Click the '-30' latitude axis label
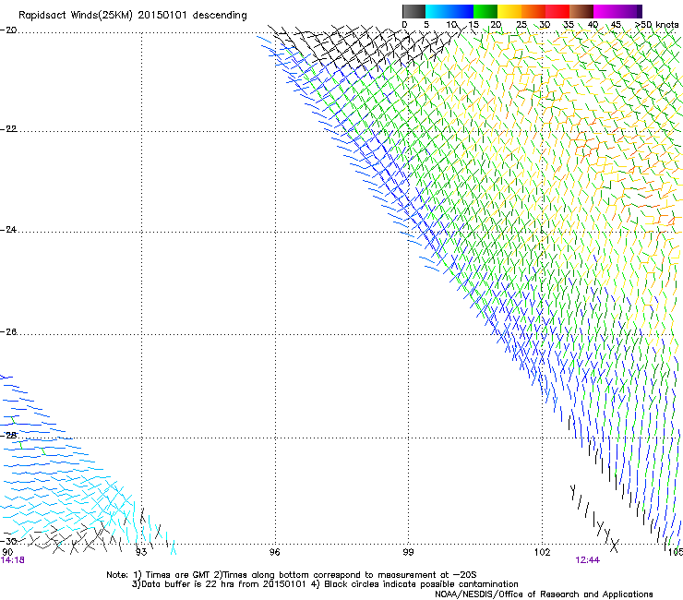 coord(8,541)
